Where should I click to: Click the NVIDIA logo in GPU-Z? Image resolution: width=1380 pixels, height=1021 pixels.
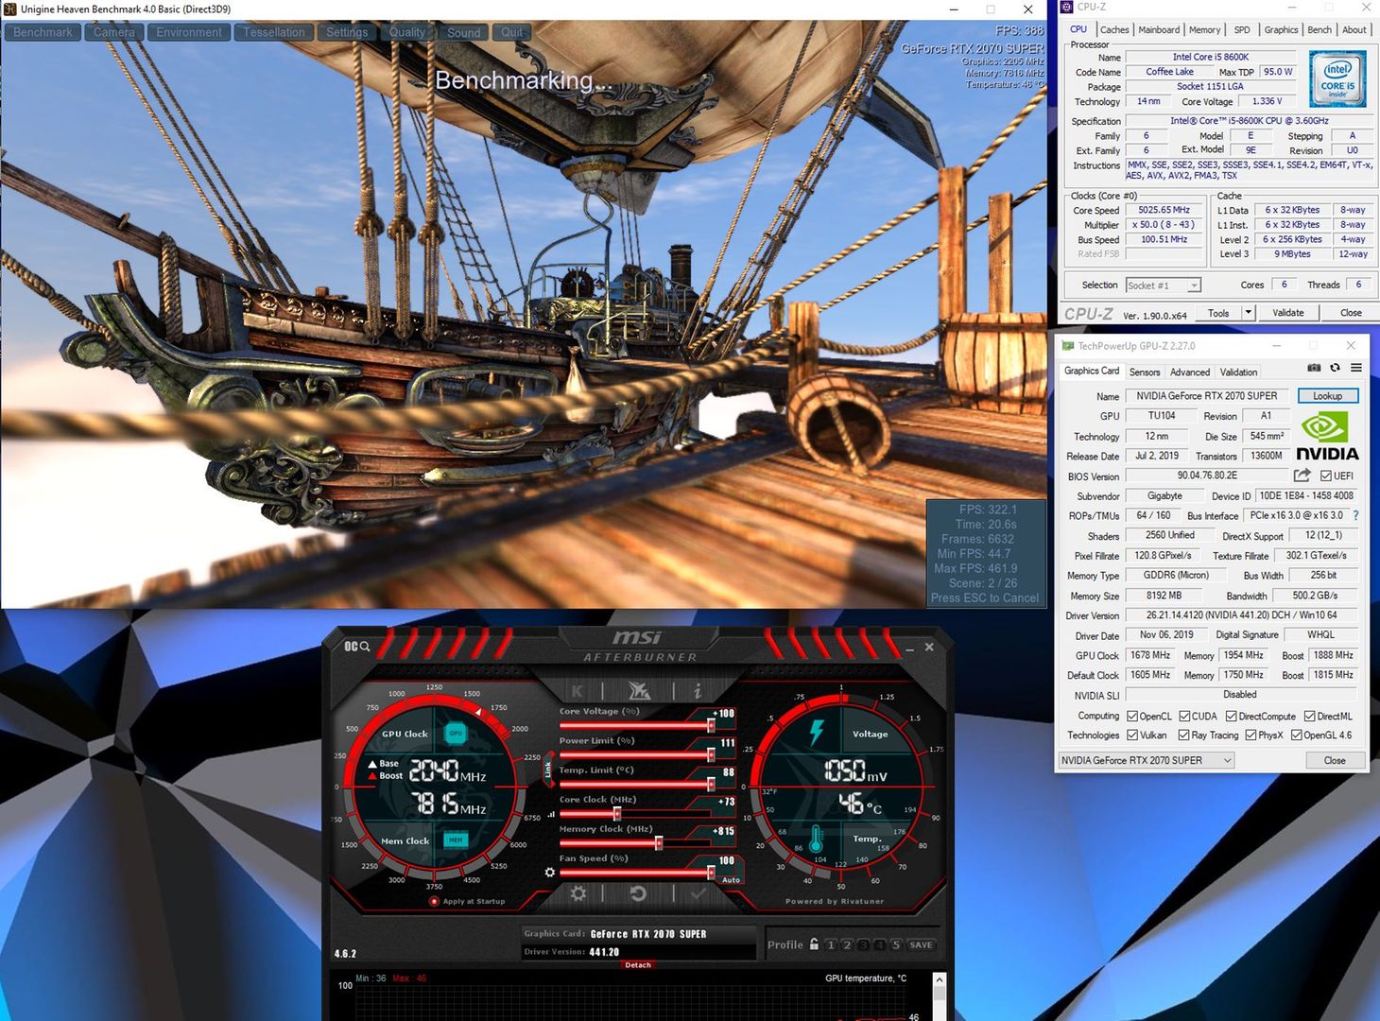click(x=1327, y=437)
